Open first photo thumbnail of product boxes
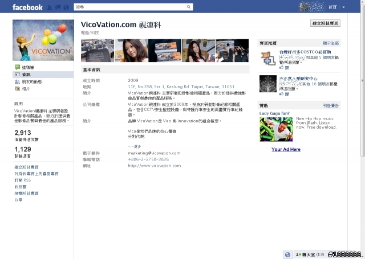The height and width of the screenshot is (259, 365). [98, 51]
